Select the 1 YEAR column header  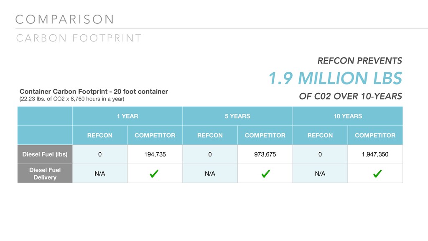127,116
